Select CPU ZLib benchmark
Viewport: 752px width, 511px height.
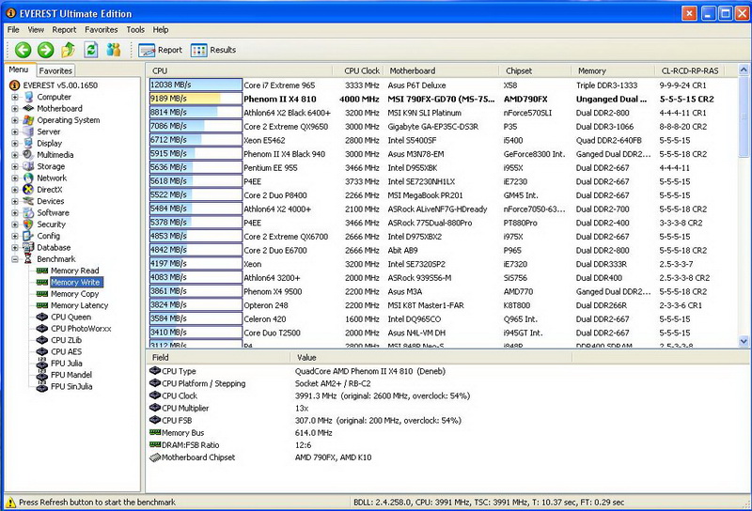coord(66,340)
